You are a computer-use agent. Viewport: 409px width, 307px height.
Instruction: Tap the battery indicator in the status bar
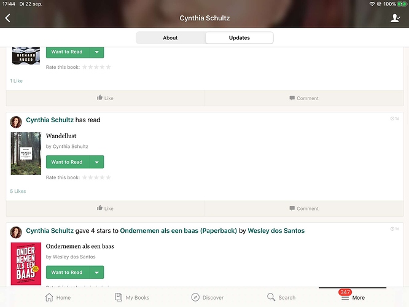pyautogui.click(x=401, y=4)
